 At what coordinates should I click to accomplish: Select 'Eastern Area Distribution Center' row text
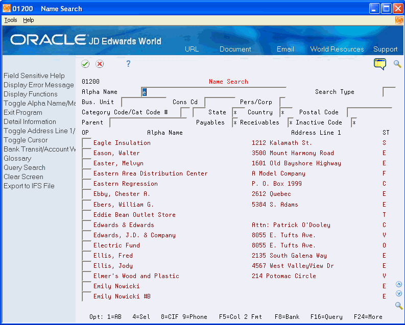coord(150,173)
